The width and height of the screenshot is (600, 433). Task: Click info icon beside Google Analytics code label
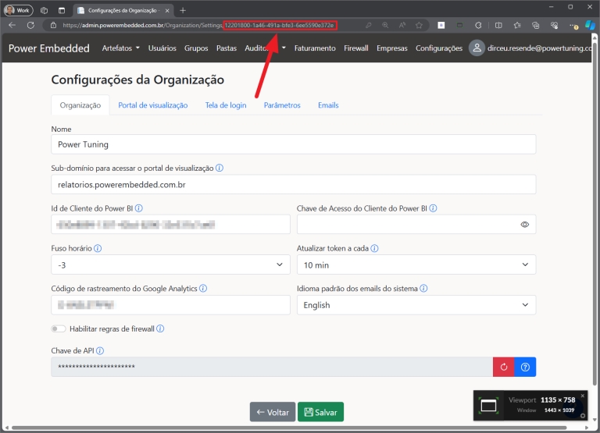pos(203,289)
